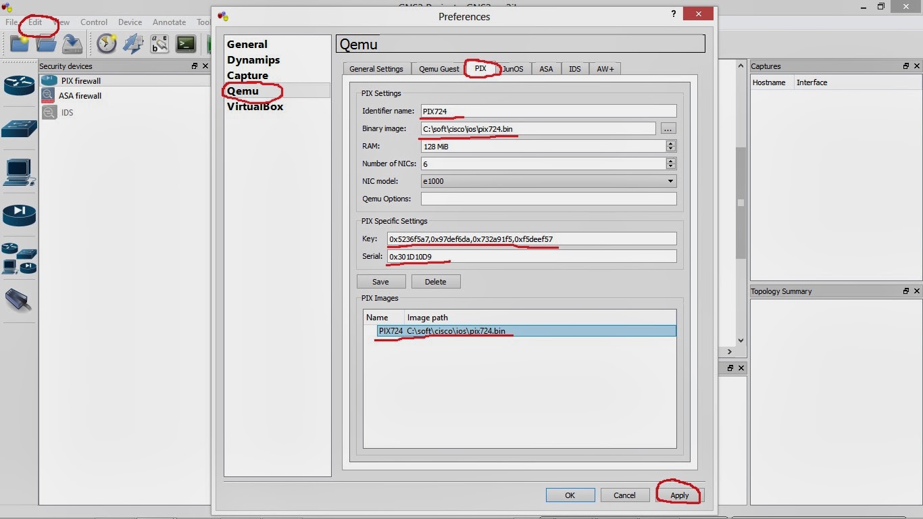Screen dimensions: 923x519
Task: Switch to General Settings tab
Action: [x=376, y=69]
